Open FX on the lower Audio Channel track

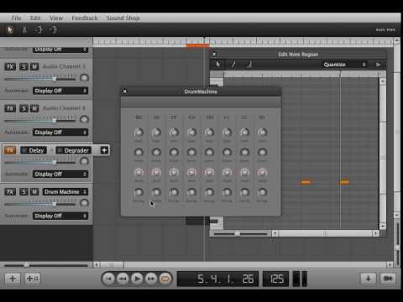pos(10,108)
